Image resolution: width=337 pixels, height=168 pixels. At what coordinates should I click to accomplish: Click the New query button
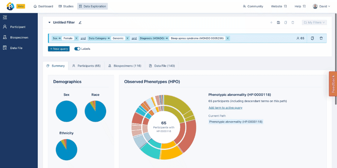[x=59, y=49]
